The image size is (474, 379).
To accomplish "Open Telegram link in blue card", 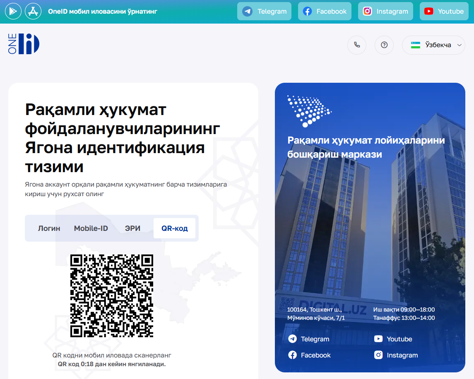I will tap(309, 339).
